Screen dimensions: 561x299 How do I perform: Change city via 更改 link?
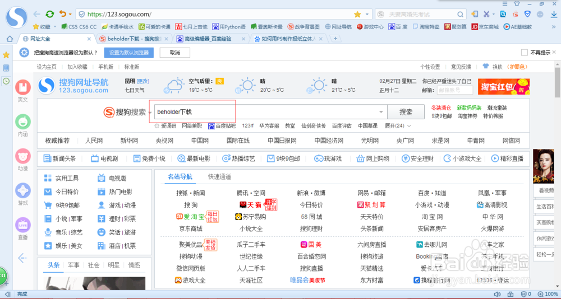143,81
